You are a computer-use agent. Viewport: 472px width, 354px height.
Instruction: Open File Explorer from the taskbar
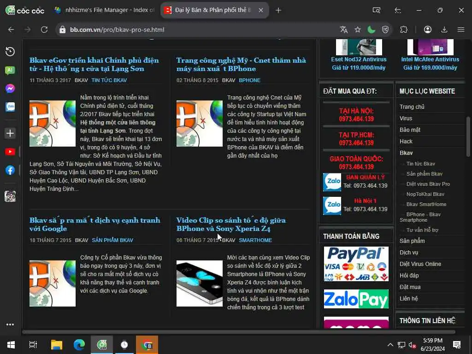point(57,345)
